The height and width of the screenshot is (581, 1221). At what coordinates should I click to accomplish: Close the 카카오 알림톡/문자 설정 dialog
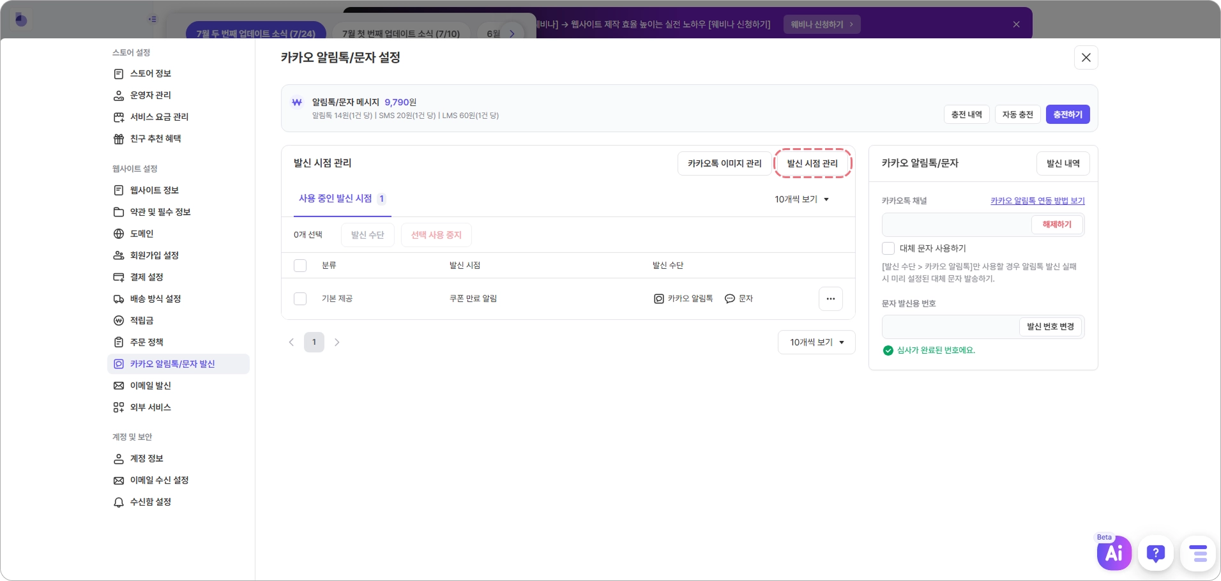tap(1086, 57)
